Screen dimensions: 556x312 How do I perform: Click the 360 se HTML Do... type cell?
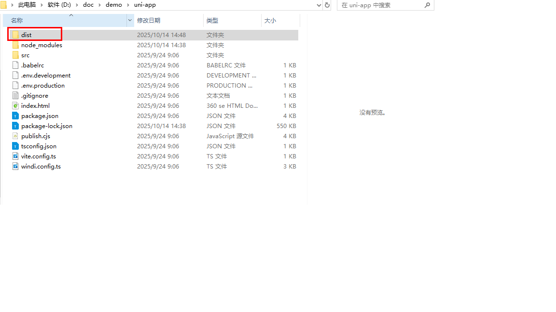coord(232,105)
